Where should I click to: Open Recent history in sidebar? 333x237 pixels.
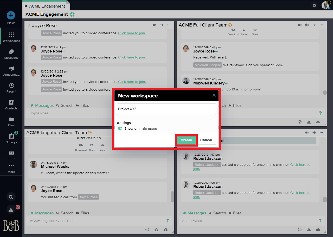11,88
